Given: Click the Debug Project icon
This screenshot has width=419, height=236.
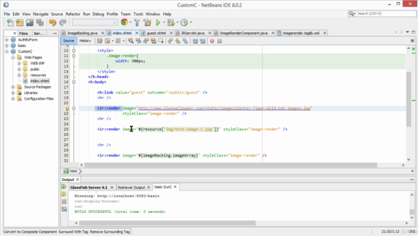Looking at the screenshot, I should (x=171, y=23).
